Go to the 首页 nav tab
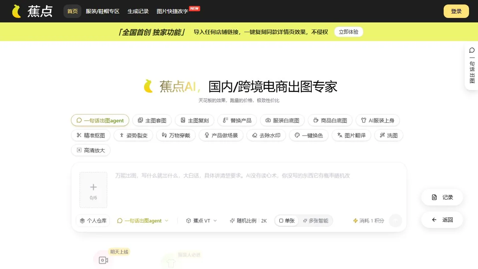Screen dimensions: 478x269 click(72, 11)
